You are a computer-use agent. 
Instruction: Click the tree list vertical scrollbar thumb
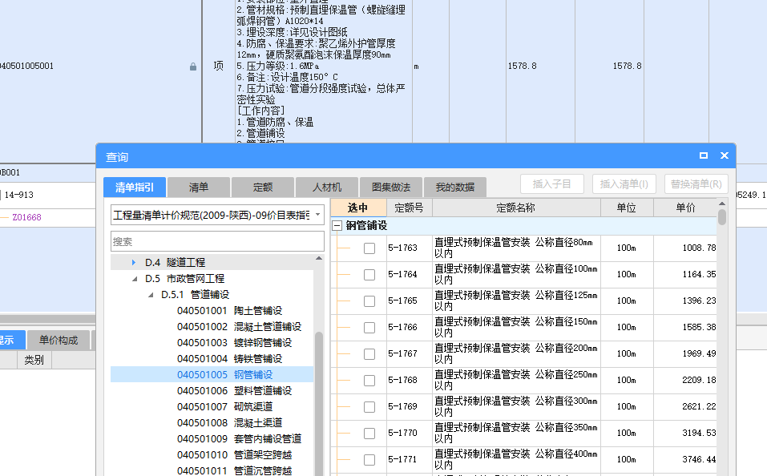(319, 404)
